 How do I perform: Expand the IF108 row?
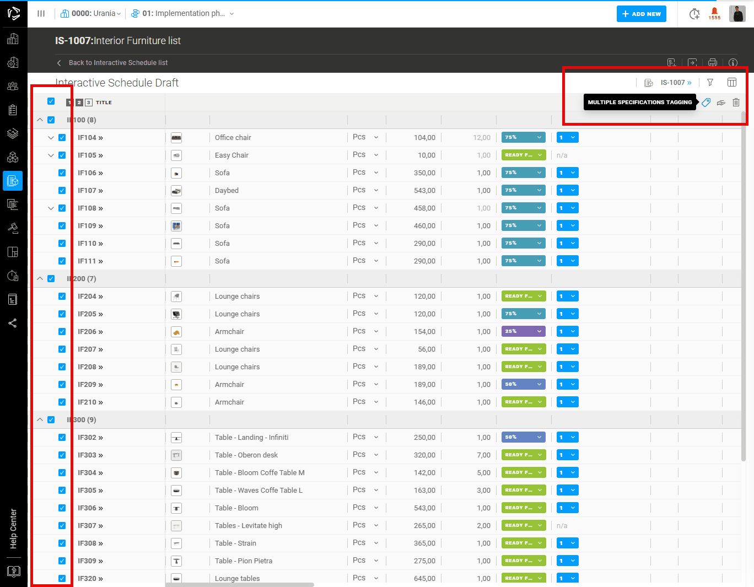point(51,208)
